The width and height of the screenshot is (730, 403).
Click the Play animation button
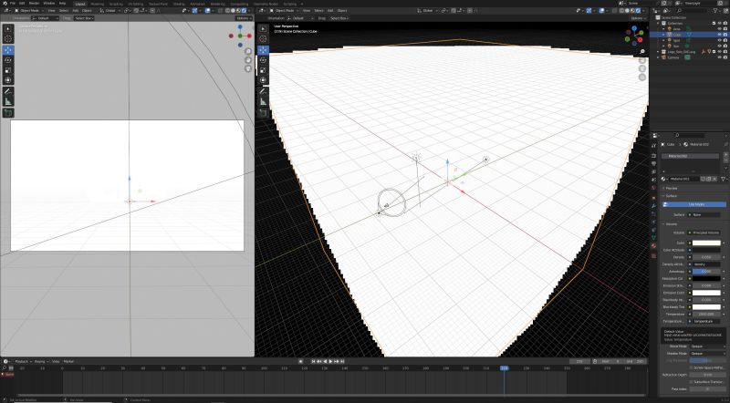330,361
